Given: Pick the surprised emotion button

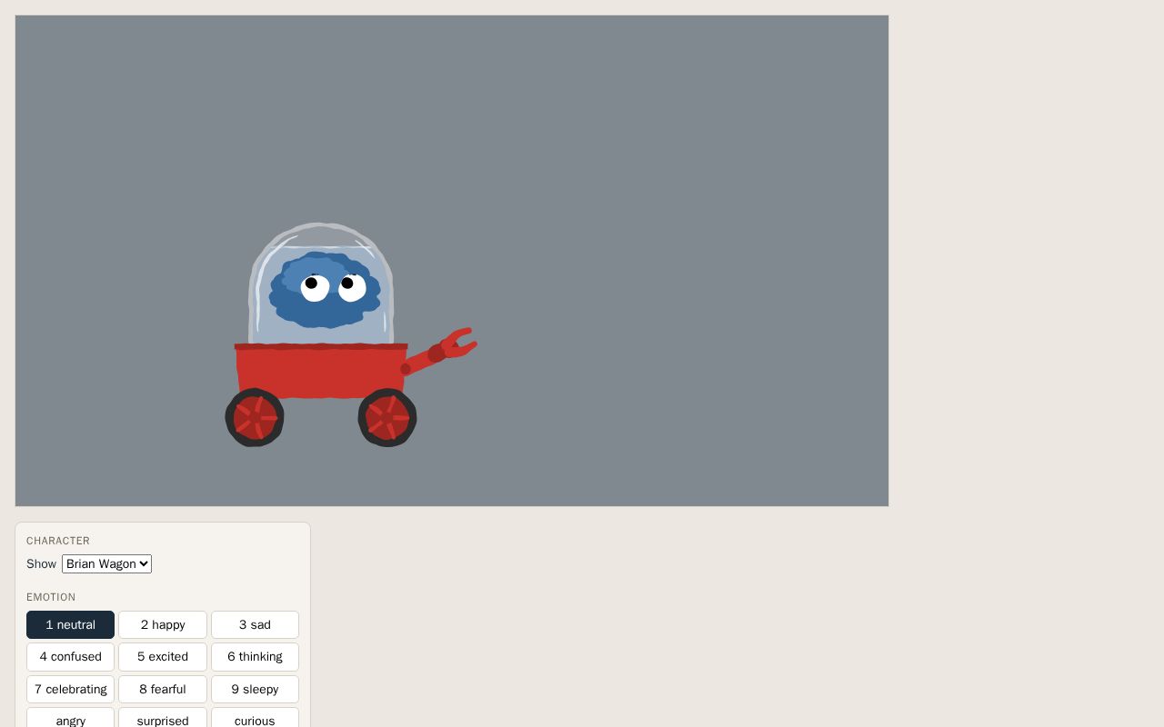Looking at the screenshot, I should click(x=163, y=718).
